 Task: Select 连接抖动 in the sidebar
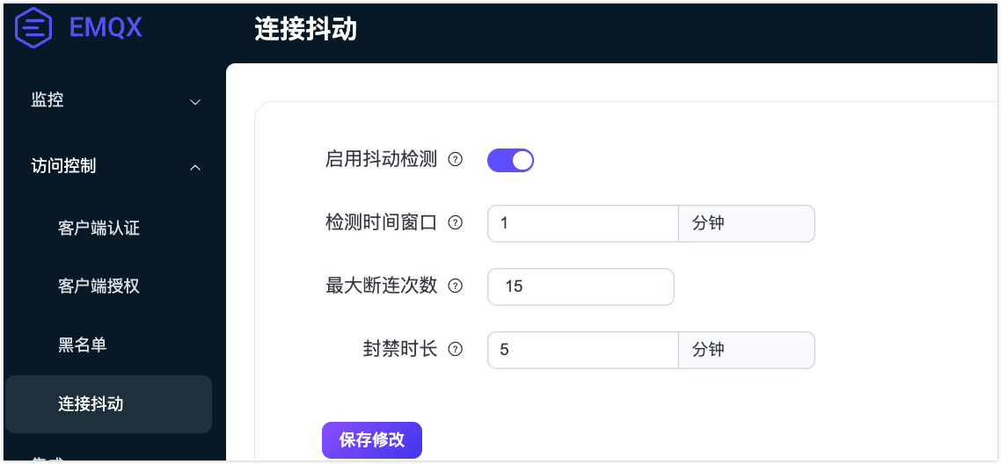(91, 404)
